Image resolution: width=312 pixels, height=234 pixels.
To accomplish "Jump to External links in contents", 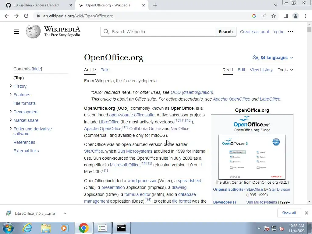I will tap(26, 151).
